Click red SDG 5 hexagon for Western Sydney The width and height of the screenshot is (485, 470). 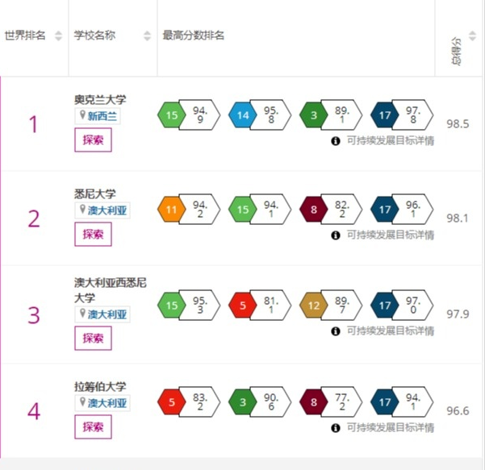[242, 306]
